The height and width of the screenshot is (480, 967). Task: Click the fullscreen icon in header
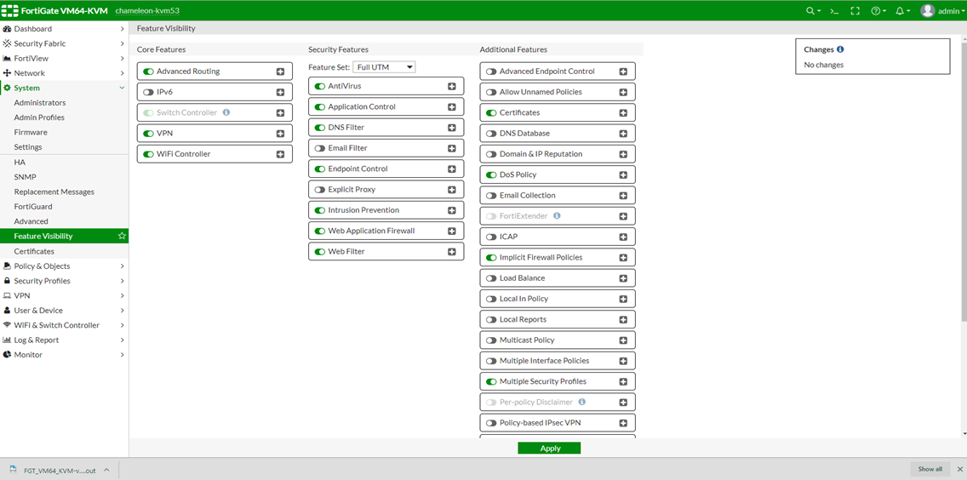click(x=855, y=11)
